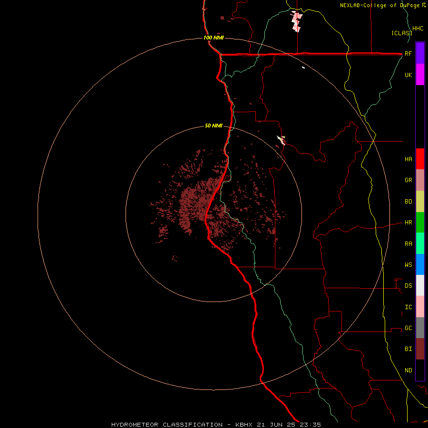The width and height of the screenshot is (428, 428).
Task: Click the IC legend label
Action: pyautogui.click(x=409, y=307)
